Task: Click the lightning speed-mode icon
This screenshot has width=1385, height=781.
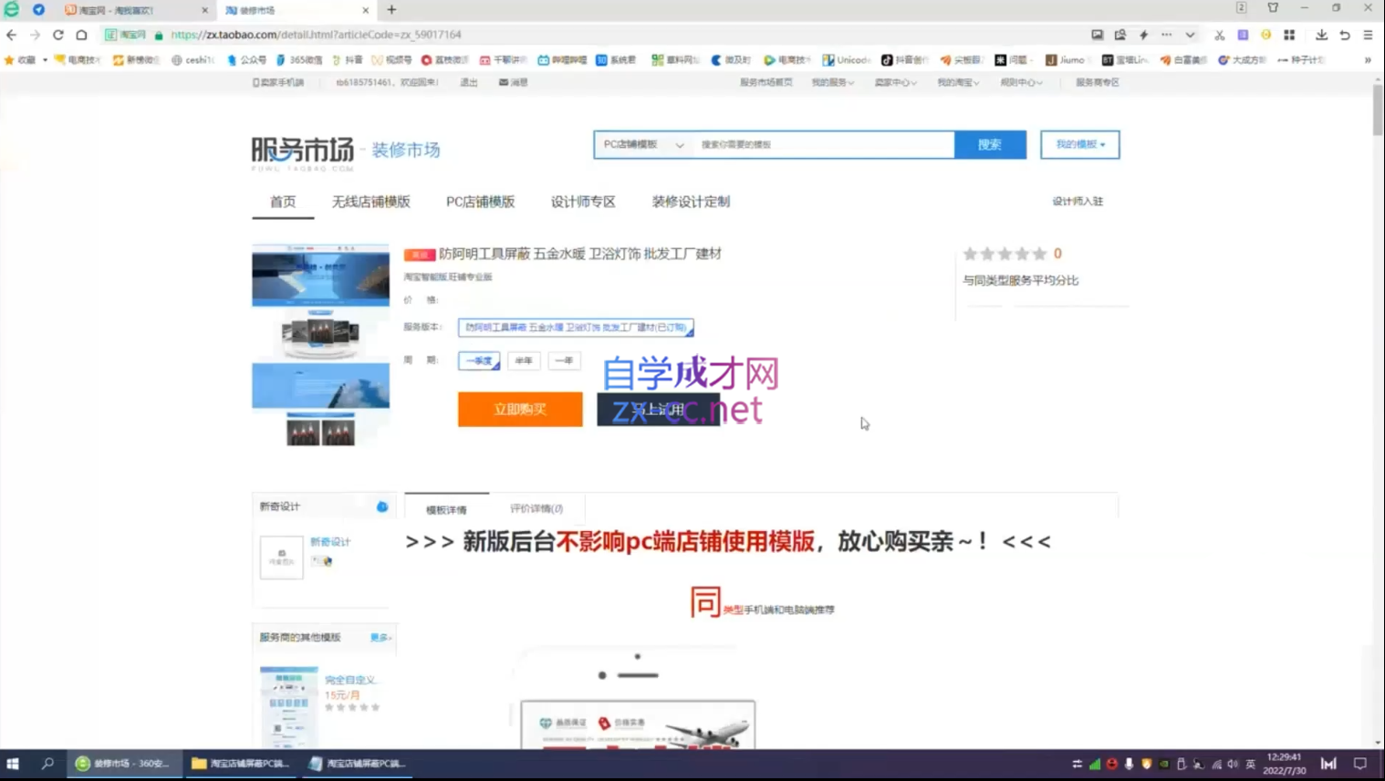Action: point(1143,35)
